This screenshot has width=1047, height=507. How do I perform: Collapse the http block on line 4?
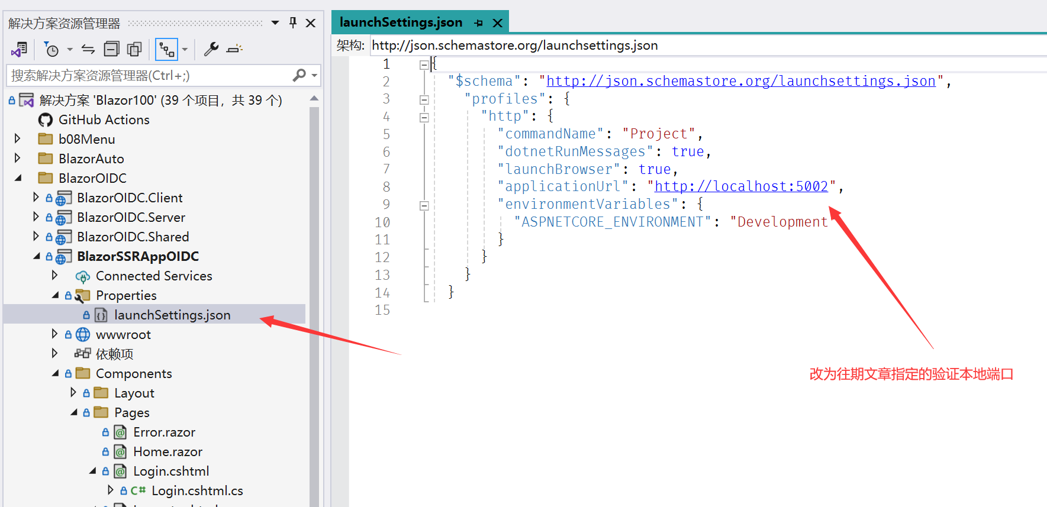424,118
